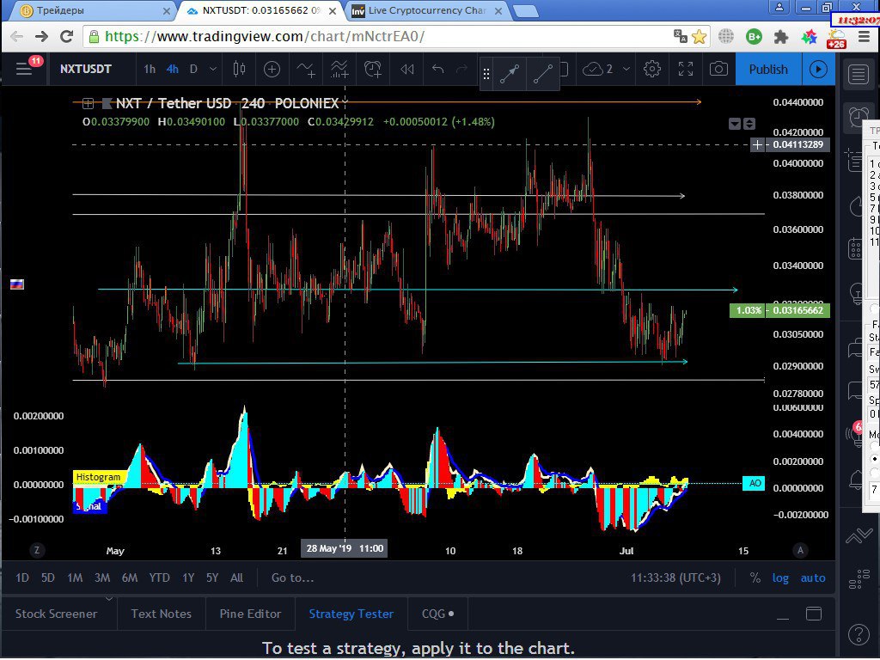Maximize the bottom panel
Image resolution: width=880 pixels, height=660 pixels.
(814, 614)
